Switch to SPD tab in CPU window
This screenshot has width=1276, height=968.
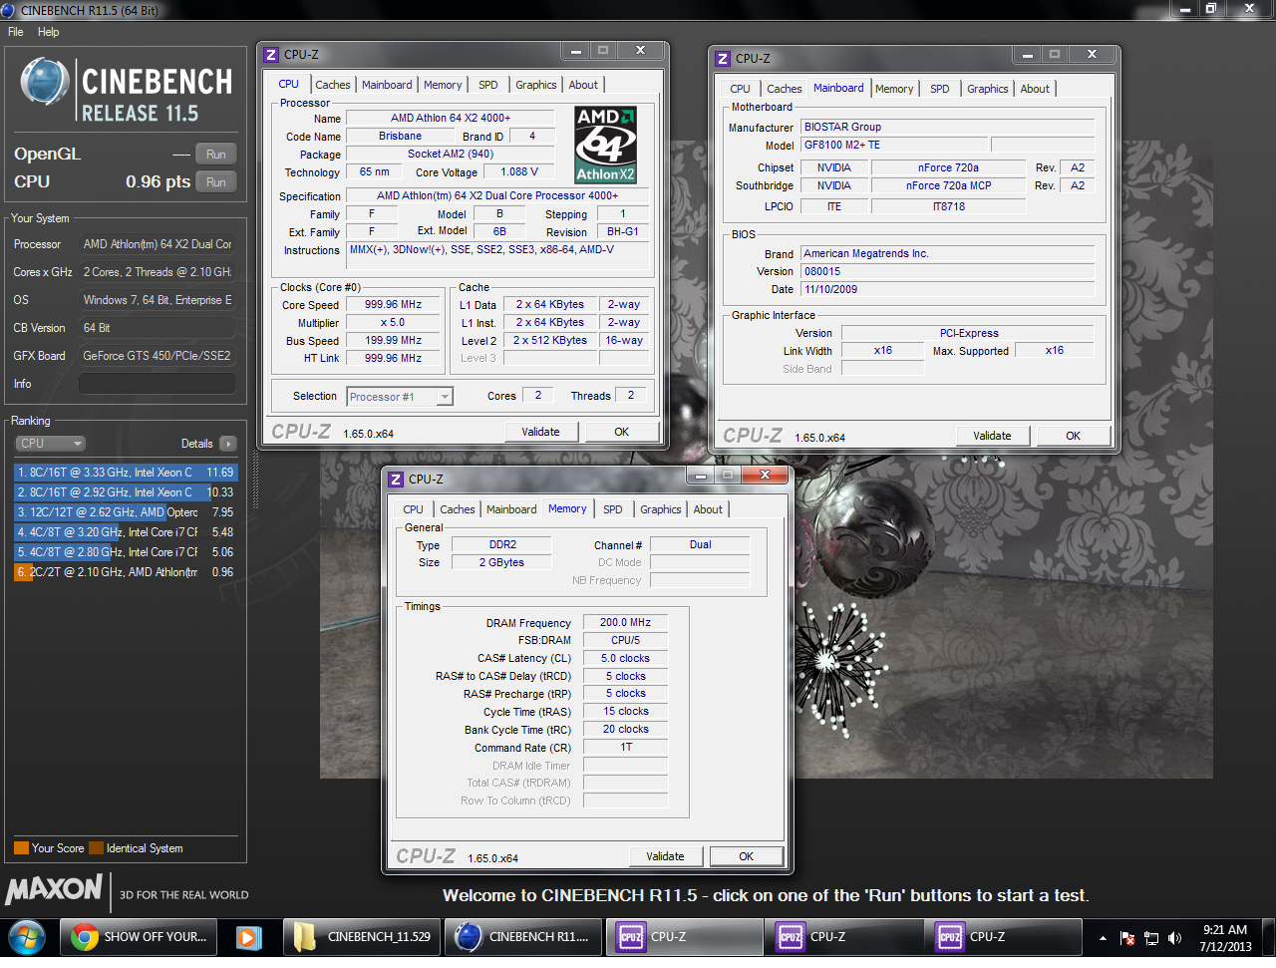[488, 85]
